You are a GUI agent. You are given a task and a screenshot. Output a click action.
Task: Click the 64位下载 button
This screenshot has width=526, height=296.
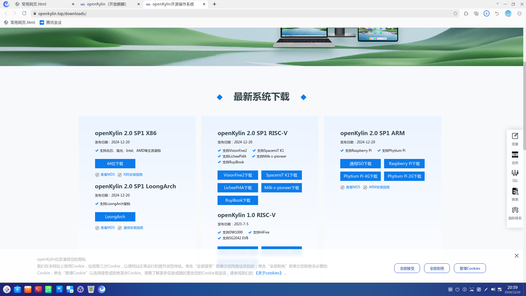click(x=115, y=164)
